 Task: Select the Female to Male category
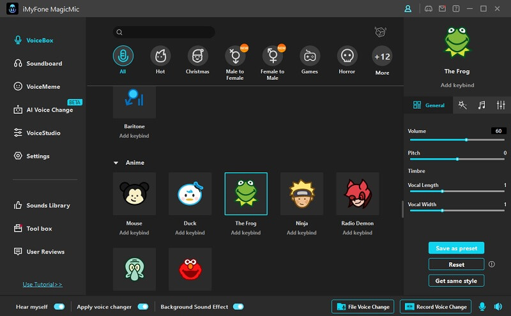point(273,56)
